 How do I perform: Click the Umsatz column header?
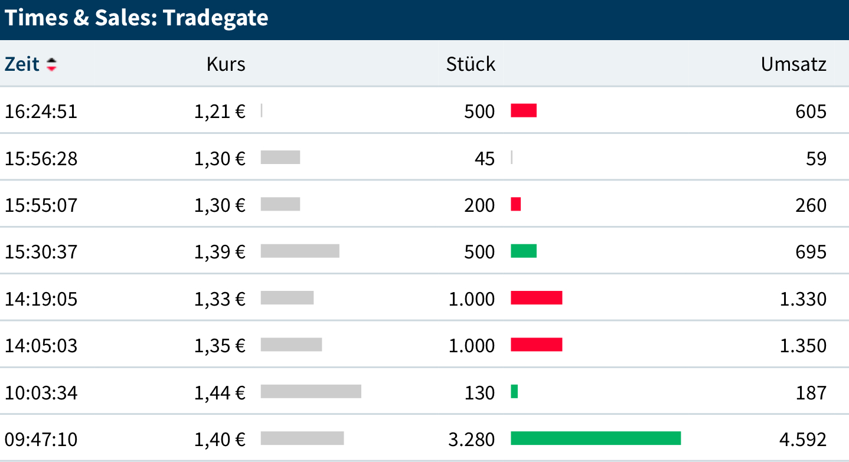point(794,64)
